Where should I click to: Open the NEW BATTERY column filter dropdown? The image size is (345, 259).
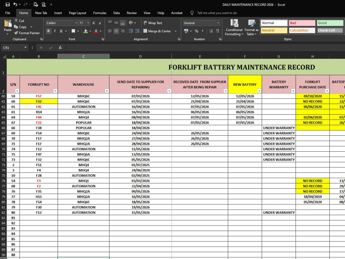(259, 91)
